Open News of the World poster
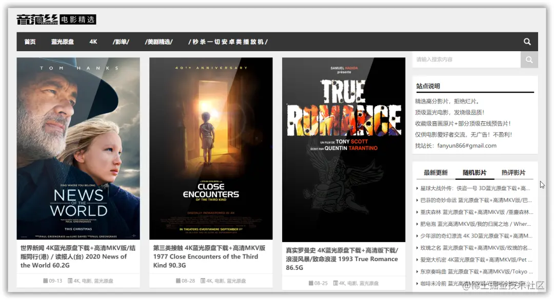This screenshot has width=554, height=300. coord(78,148)
